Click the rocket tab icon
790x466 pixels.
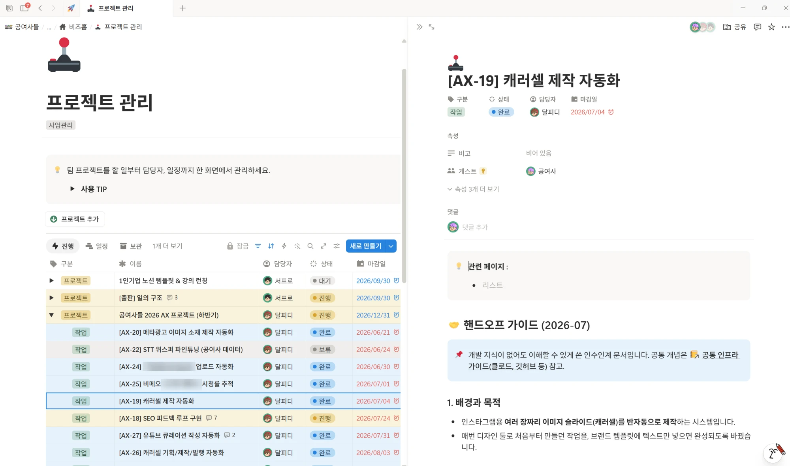pyautogui.click(x=71, y=8)
